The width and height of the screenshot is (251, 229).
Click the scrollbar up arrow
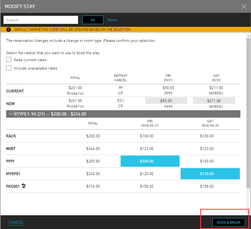coord(248,36)
